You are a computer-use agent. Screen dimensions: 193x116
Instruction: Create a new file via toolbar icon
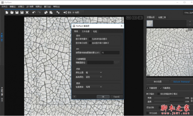point(7,12)
